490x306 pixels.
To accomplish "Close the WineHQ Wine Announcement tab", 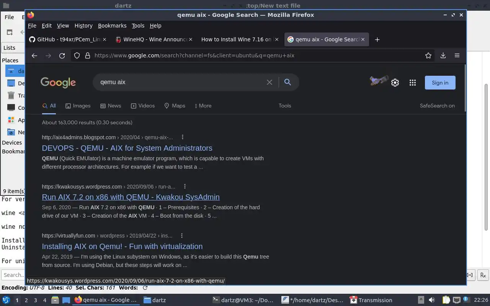I will pos(191,39).
